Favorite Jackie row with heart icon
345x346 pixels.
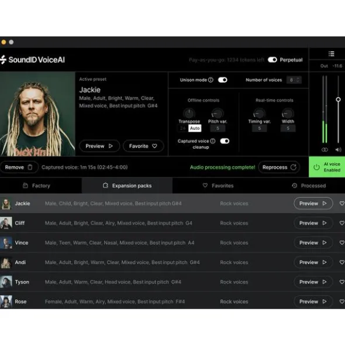(x=341, y=204)
